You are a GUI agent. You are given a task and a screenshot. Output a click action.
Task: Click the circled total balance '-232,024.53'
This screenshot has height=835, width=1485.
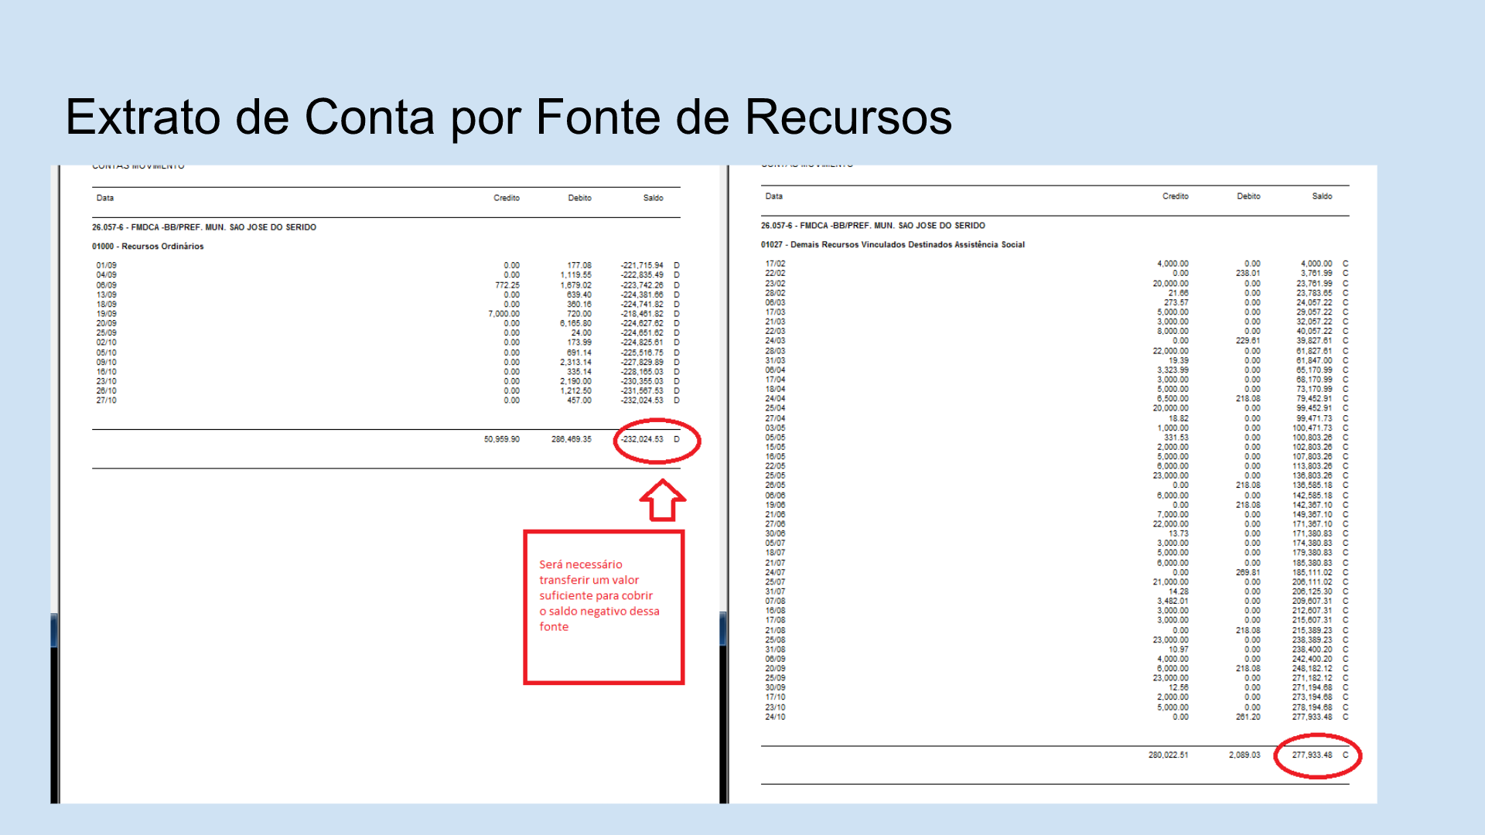click(x=642, y=439)
